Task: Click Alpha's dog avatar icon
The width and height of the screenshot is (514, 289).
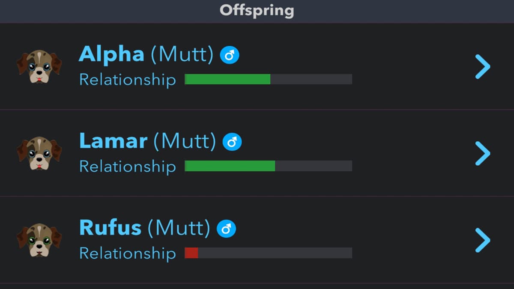Action: (x=39, y=67)
